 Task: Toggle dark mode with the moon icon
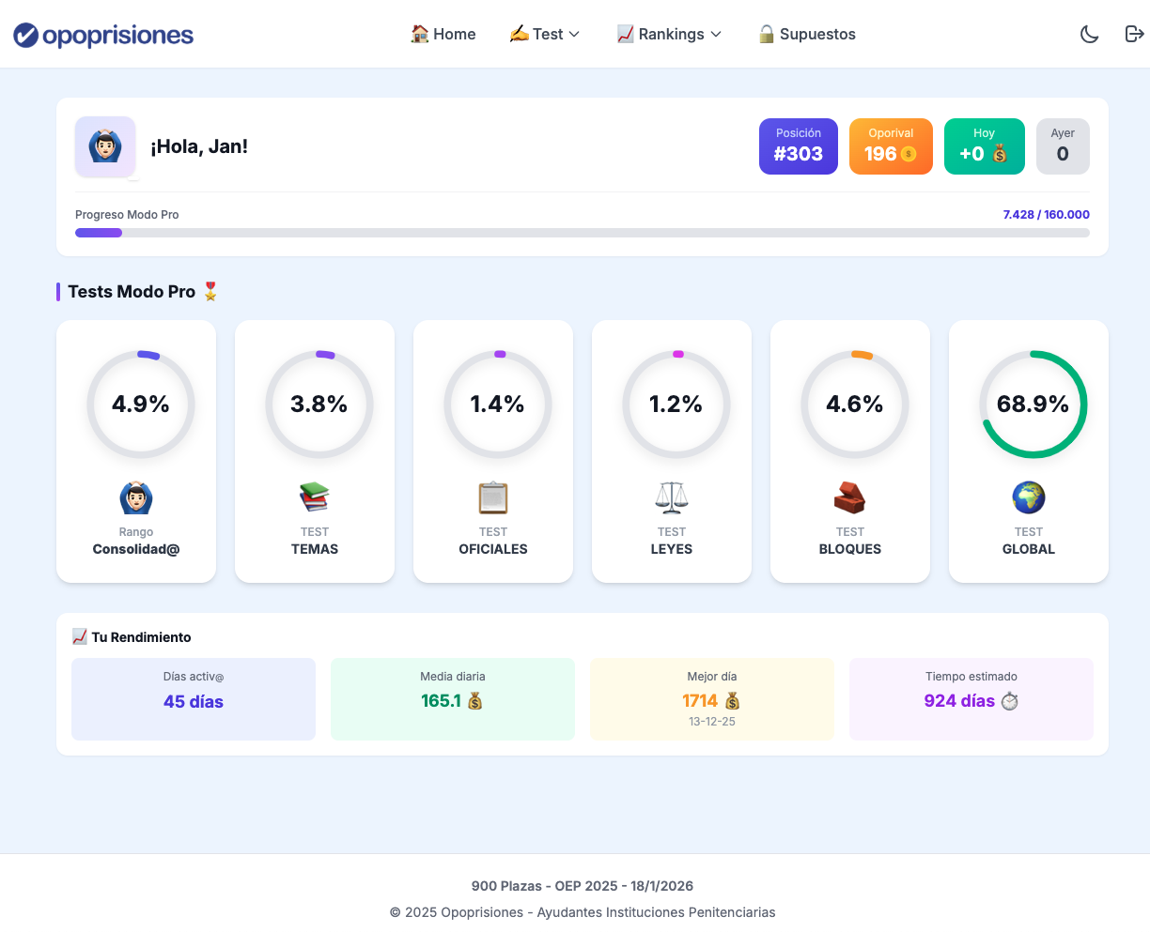pos(1089,35)
